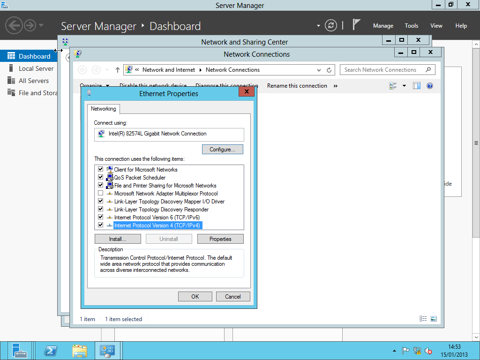Viewport: 480px width, 360px height.
Task: Toggle the preview pane icon
Action: (417, 86)
